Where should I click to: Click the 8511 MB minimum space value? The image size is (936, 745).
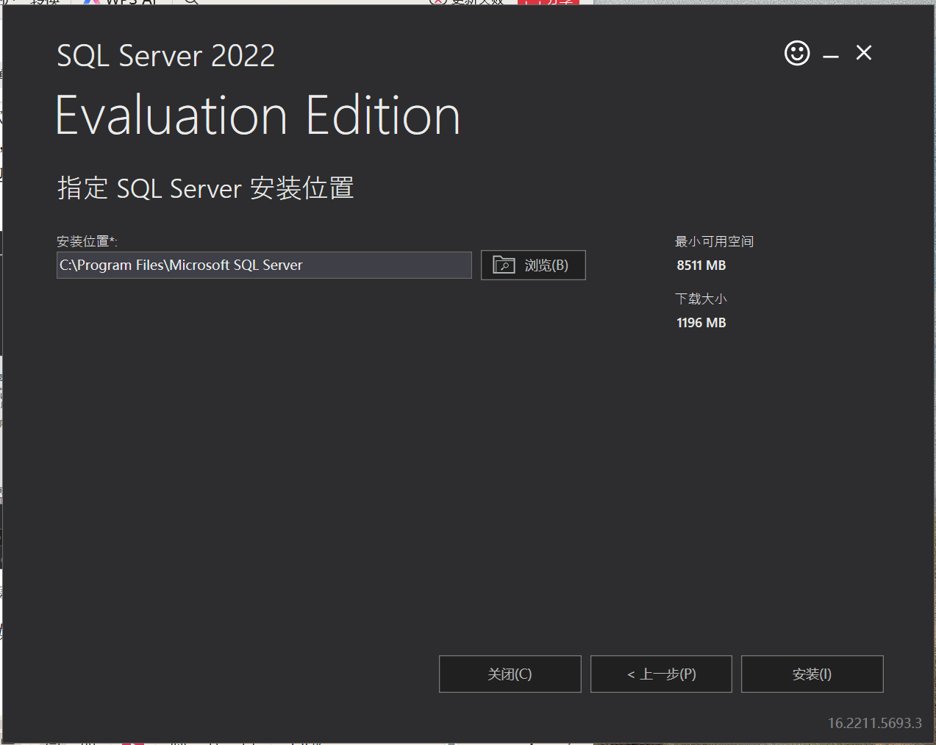[701, 265]
